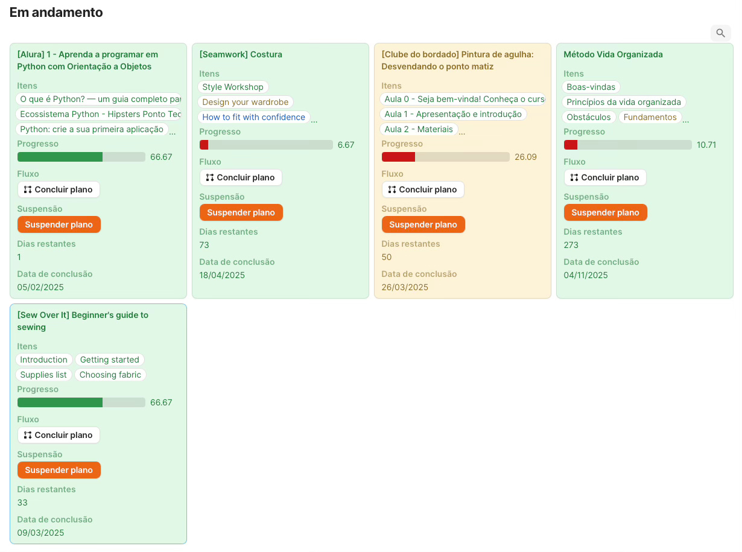Click the remaining days value 50
The width and height of the screenshot is (742, 552).
pos(387,257)
